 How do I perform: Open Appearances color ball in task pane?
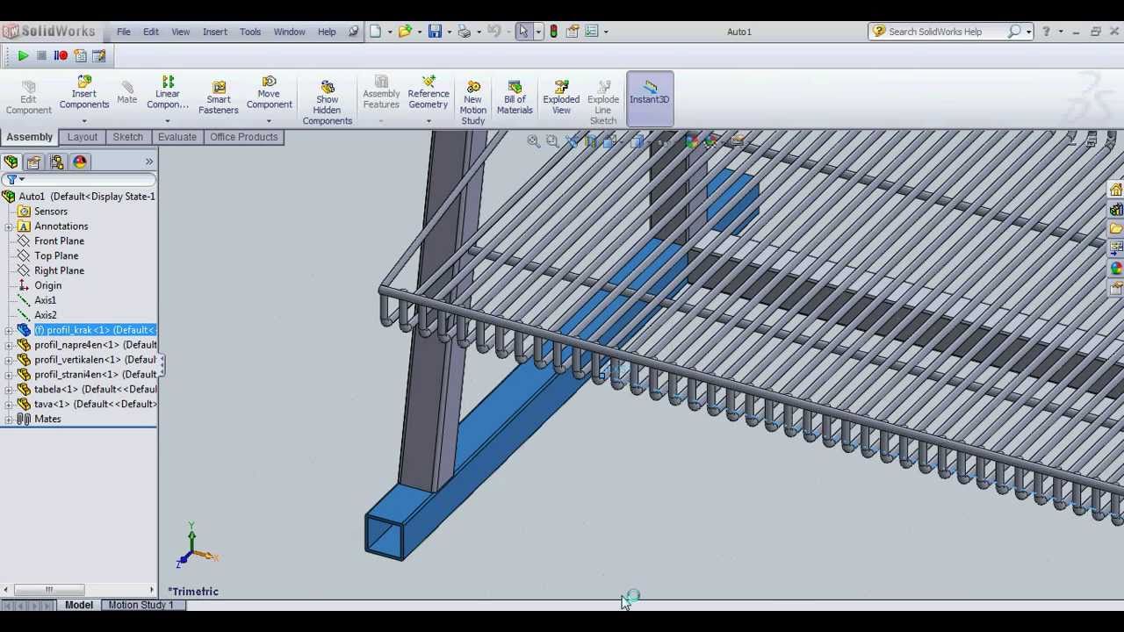pyautogui.click(x=1116, y=268)
